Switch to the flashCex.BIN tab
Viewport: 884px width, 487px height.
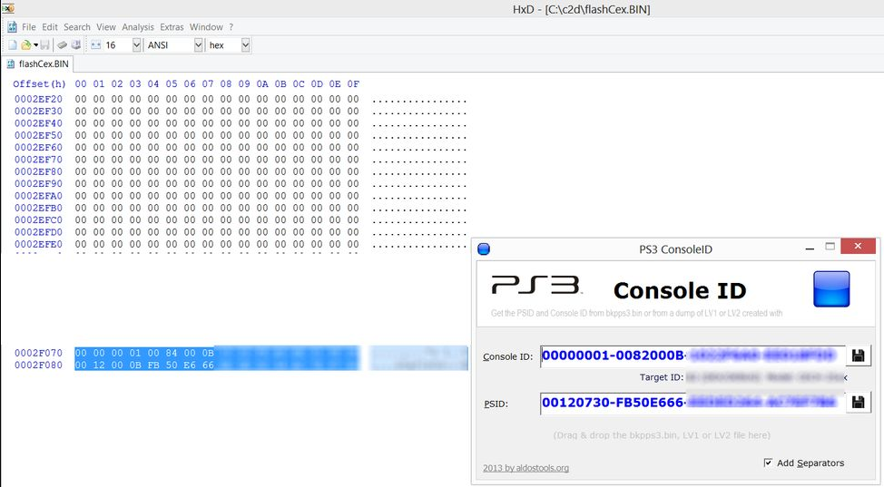click(38, 63)
